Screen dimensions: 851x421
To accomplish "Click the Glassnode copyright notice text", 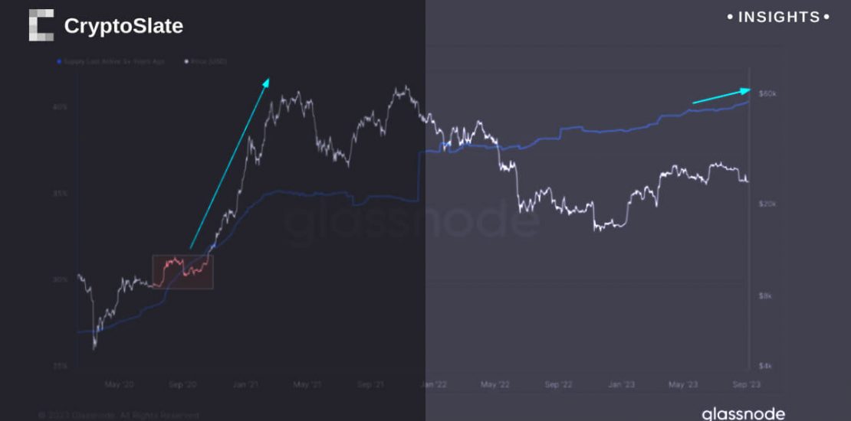I will coord(119,415).
